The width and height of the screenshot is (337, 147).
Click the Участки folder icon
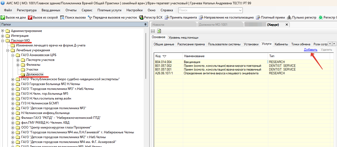coord(23,69)
